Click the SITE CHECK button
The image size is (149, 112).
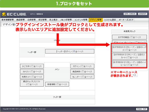point(130,14)
